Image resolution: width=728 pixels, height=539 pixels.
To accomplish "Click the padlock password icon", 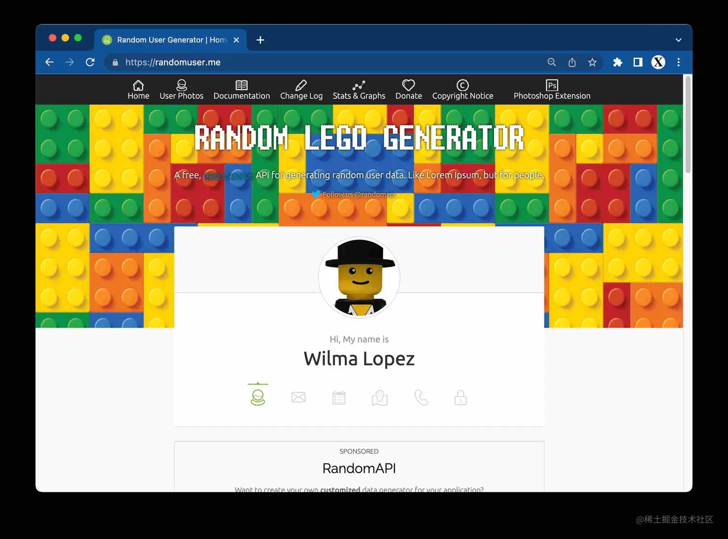I will (x=460, y=397).
